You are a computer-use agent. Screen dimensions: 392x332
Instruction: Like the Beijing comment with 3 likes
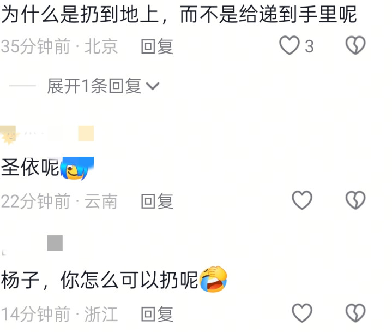290,45
